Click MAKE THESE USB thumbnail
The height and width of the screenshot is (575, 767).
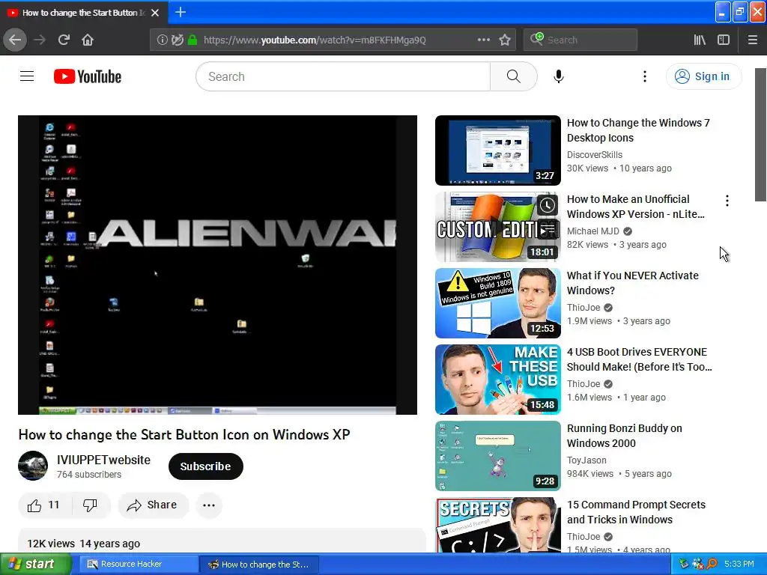(x=498, y=380)
